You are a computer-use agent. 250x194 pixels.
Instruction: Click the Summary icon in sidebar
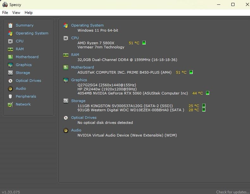tap(10, 25)
